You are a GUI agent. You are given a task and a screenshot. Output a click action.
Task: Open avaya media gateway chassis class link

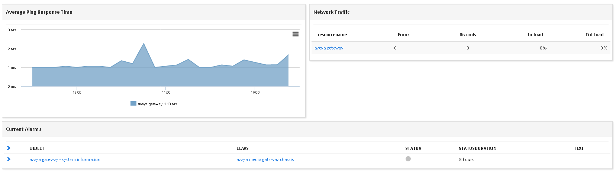pyautogui.click(x=265, y=159)
